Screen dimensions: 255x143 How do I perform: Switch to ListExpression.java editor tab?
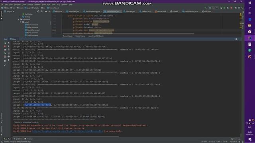(191, 12)
